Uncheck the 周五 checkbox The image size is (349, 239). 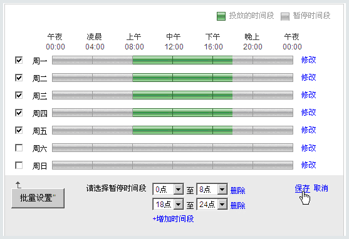coord(19,130)
